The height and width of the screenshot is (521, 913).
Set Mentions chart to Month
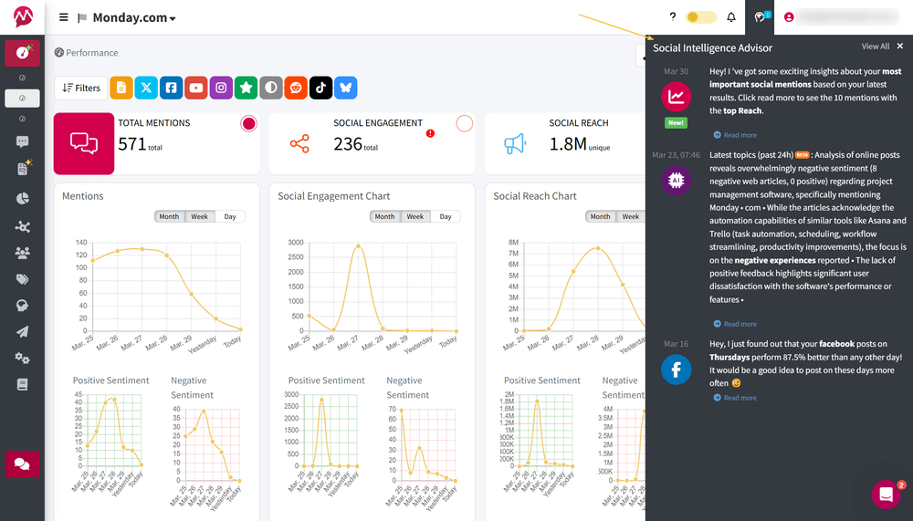click(x=170, y=216)
